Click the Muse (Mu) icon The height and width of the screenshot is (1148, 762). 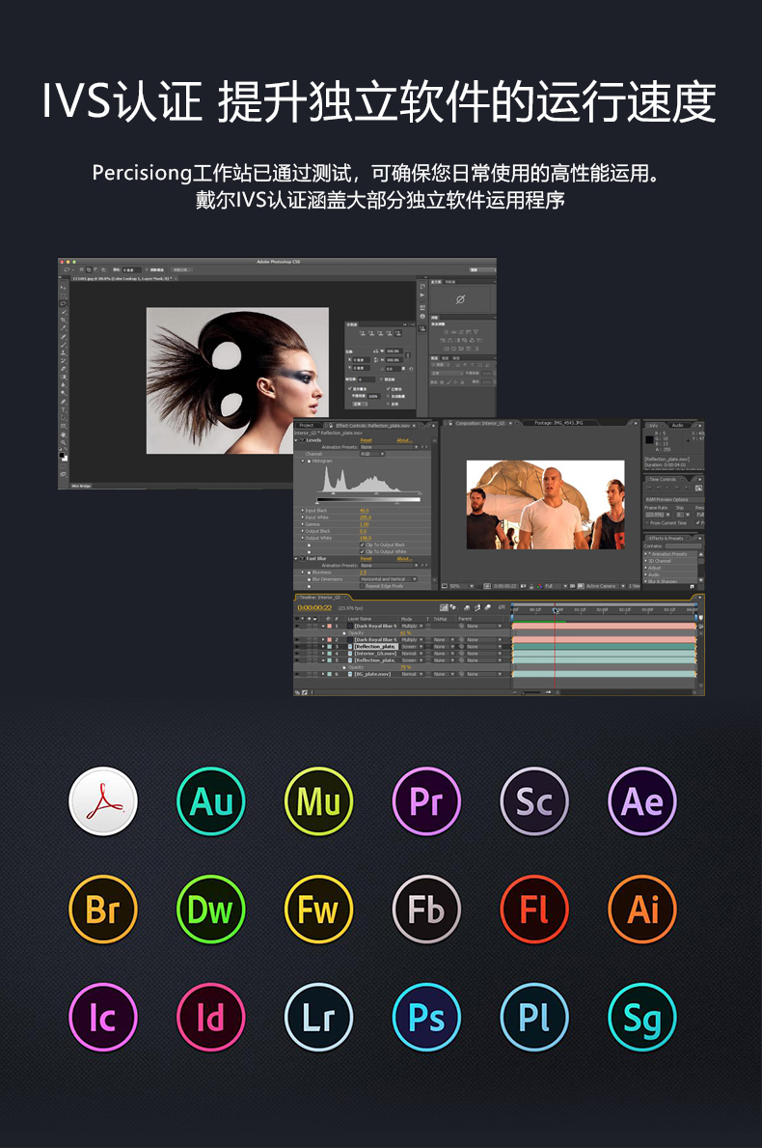tap(319, 801)
